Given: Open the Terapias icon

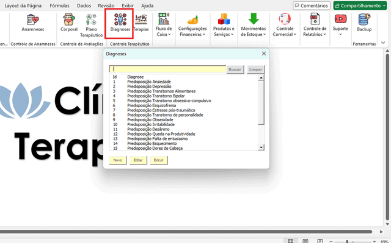Looking at the screenshot, I should tap(141, 23).
